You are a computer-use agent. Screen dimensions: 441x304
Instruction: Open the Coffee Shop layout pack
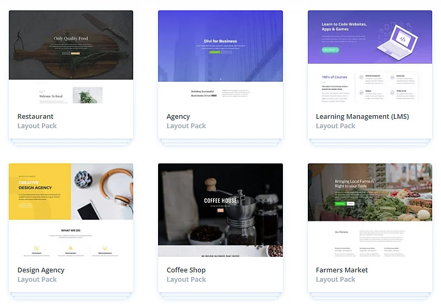(x=186, y=270)
